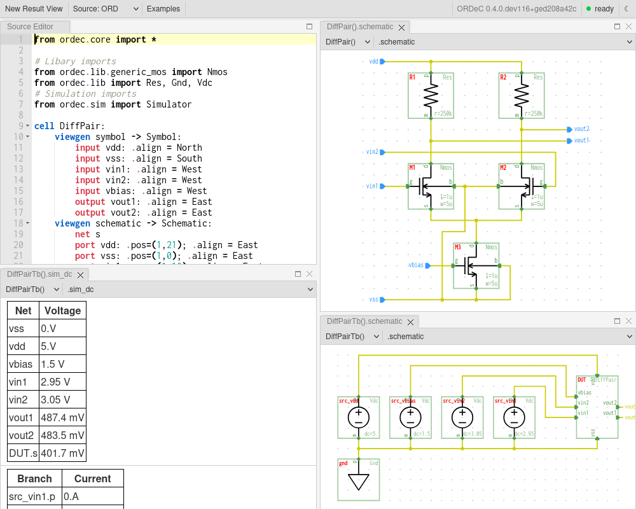
Task: Close the DiffPair().schematic tab
Action: click(401, 27)
